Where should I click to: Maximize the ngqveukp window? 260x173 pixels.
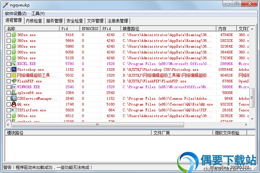pyautogui.click(x=237, y=4)
